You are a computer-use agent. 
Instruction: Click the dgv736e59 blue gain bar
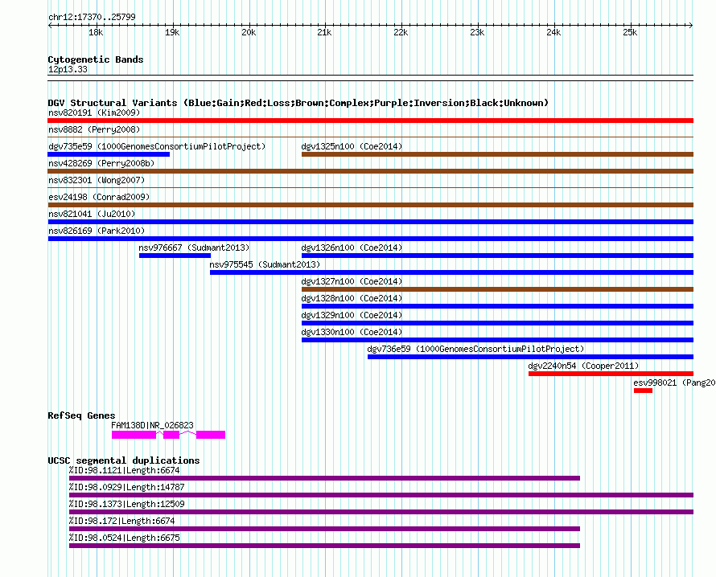530,357
